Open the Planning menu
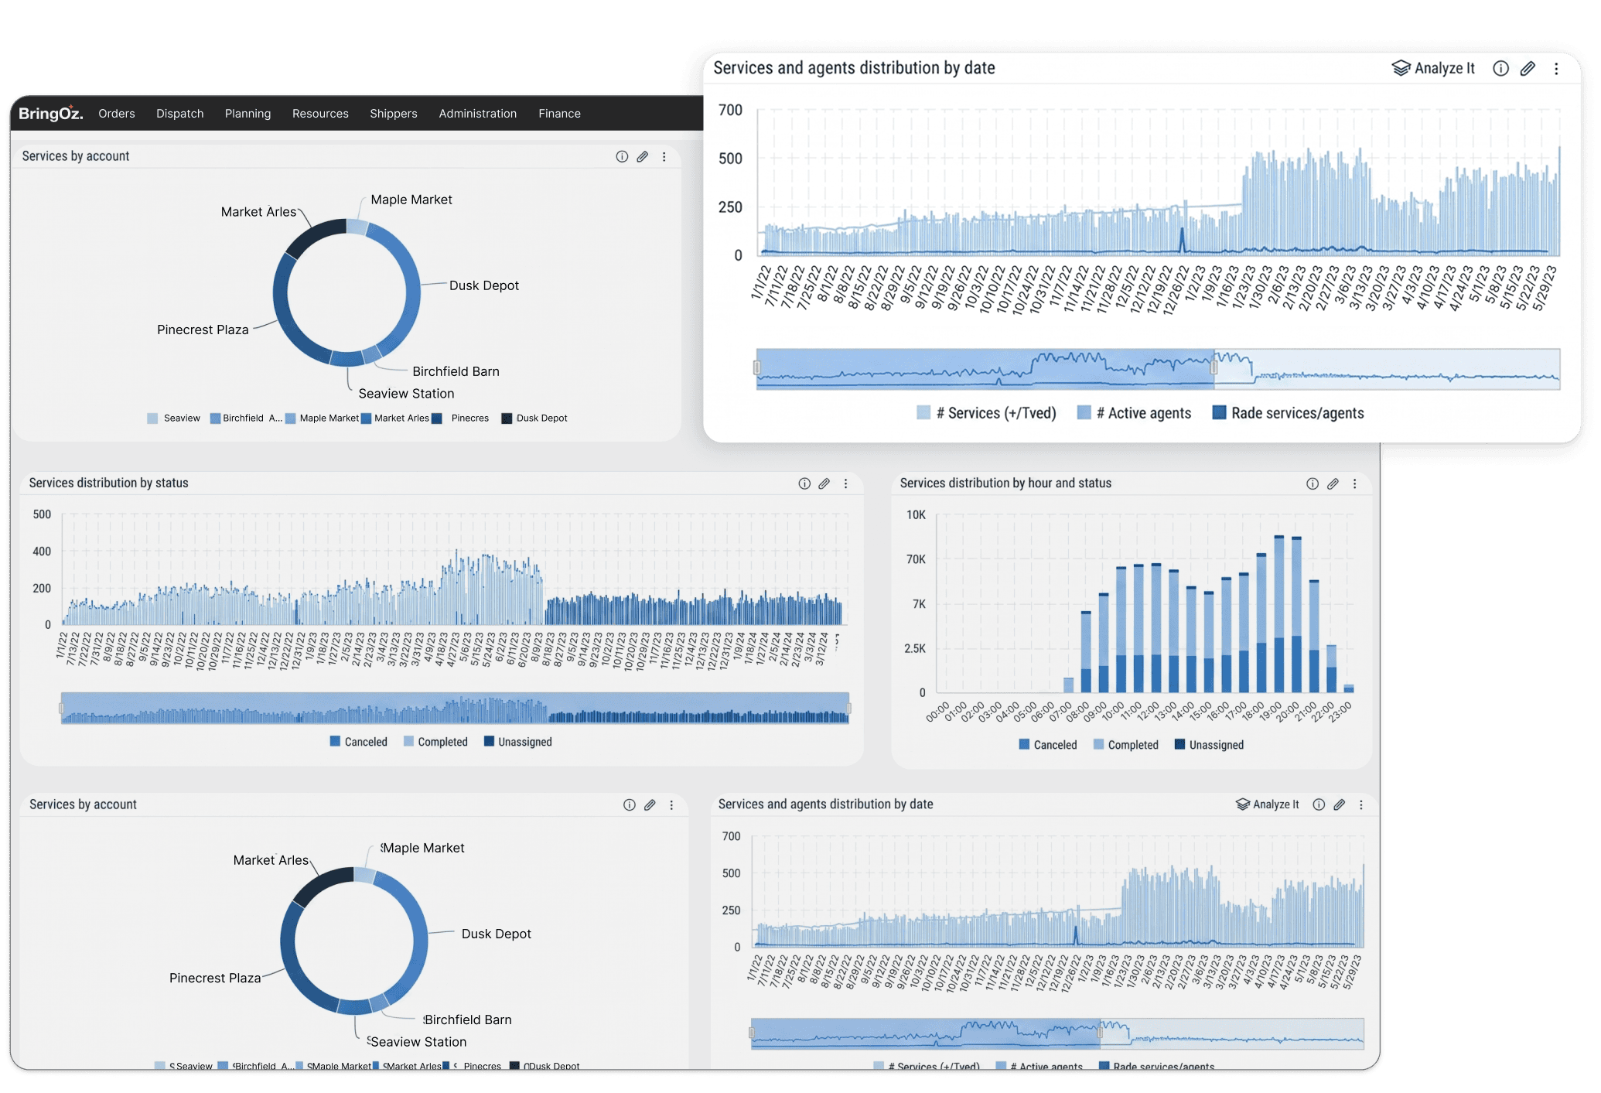This screenshot has height=1093, width=1601. 248,114
